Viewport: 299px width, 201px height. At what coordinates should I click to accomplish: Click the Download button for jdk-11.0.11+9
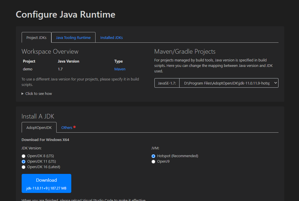tap(46, 183)
